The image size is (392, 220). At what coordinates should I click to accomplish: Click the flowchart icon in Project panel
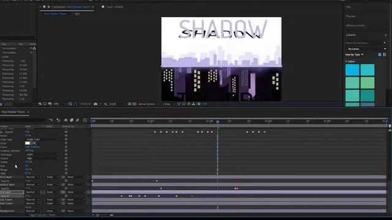[x=34, y=48]
